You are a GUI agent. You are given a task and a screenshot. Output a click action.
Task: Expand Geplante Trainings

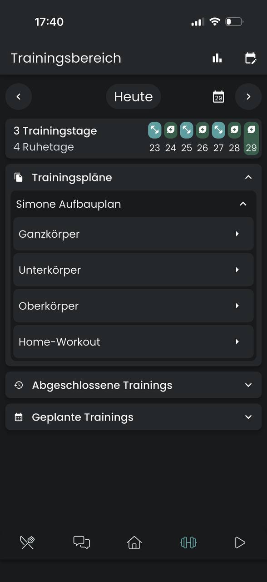(248, 417)
